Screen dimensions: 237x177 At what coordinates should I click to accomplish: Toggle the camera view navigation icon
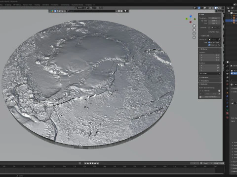[x=194, y=33]
